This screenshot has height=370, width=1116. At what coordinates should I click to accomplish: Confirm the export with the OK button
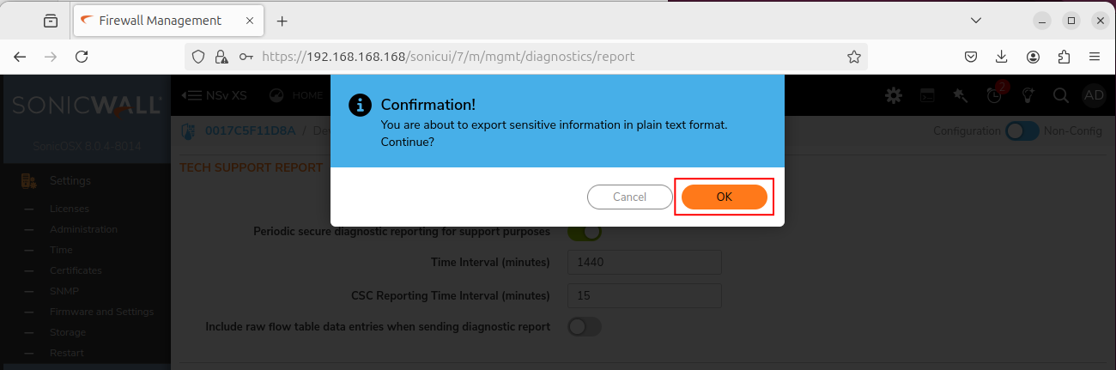coord(724,197)
